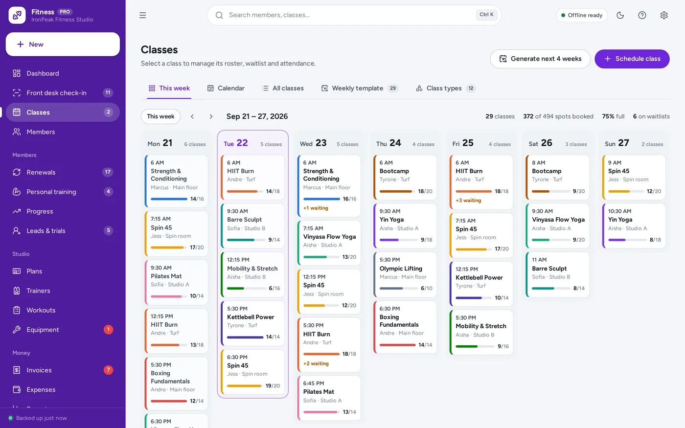Viewport: 685px width, 428px height.
Task: Open Workouts sidebar item
Action: click(63, 310)
